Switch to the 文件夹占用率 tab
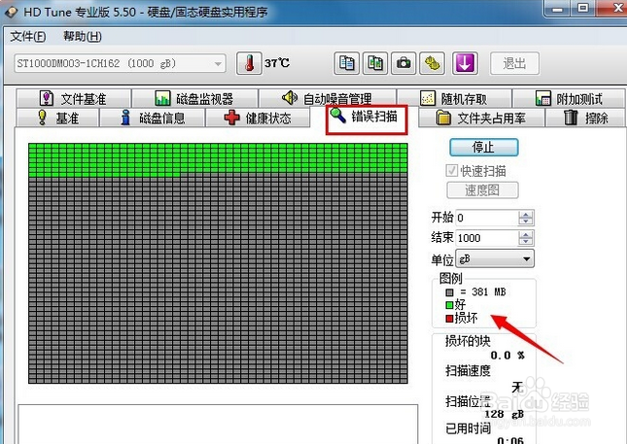The image size is (627, 444). (481, 118)
